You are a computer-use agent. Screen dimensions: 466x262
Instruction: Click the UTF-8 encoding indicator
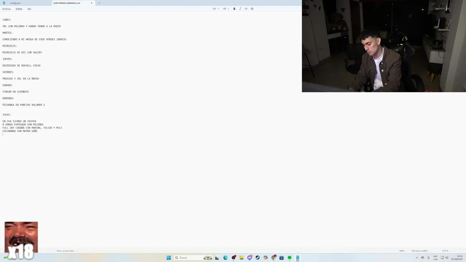pyautogui.click(x=445, y=251)
